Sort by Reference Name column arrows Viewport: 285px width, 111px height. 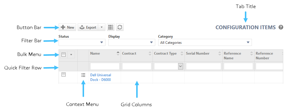coord(252,53)
